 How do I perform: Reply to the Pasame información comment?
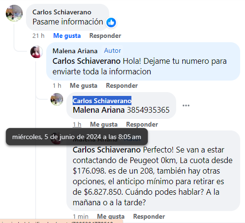(x=105, y=35)
